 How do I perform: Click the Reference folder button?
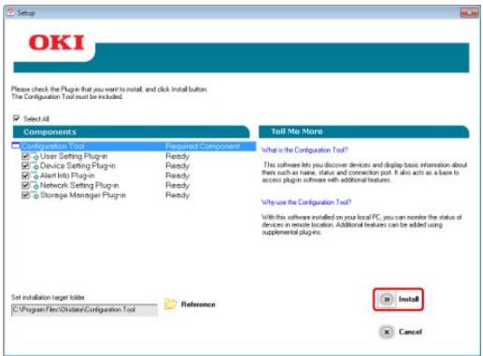coord(190,304)
